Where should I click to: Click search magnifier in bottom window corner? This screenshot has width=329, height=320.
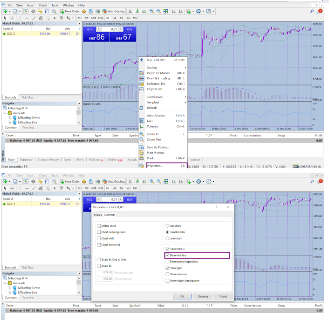coord(312,181)
